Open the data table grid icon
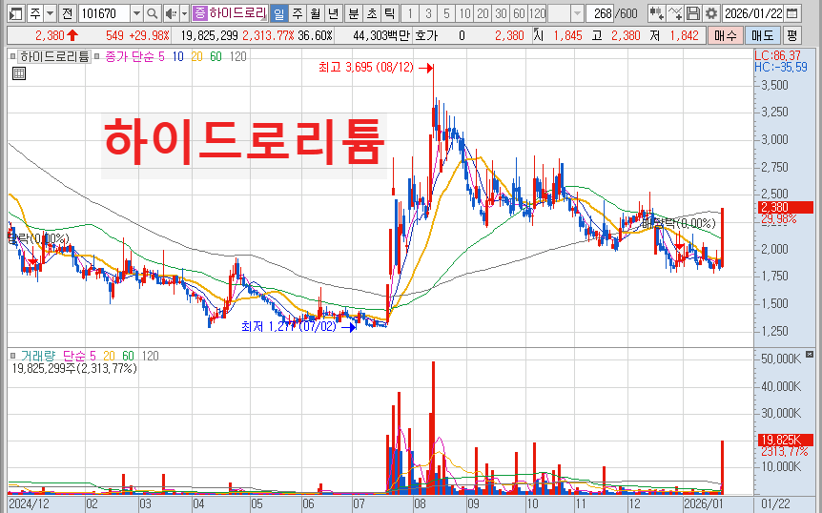The width and height of the screenshot is (822, 513). [x=19, y=73]
